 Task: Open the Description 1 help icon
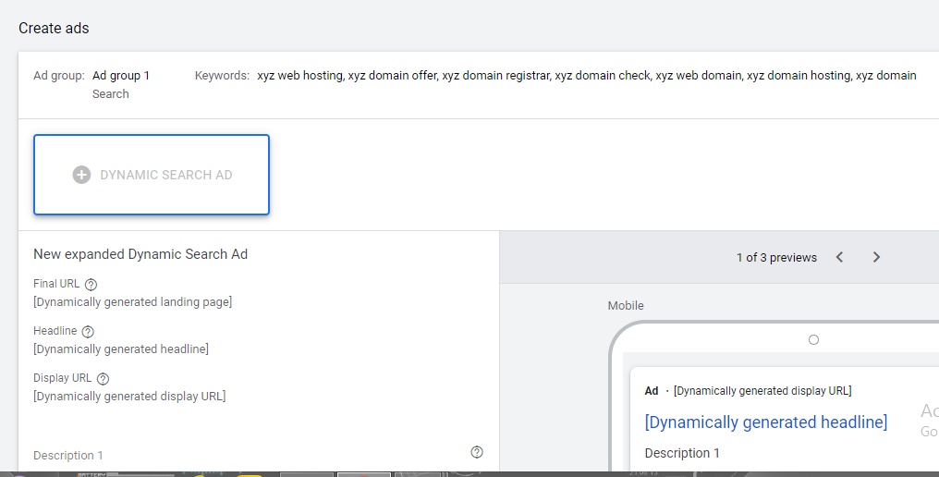coord(477,452)
